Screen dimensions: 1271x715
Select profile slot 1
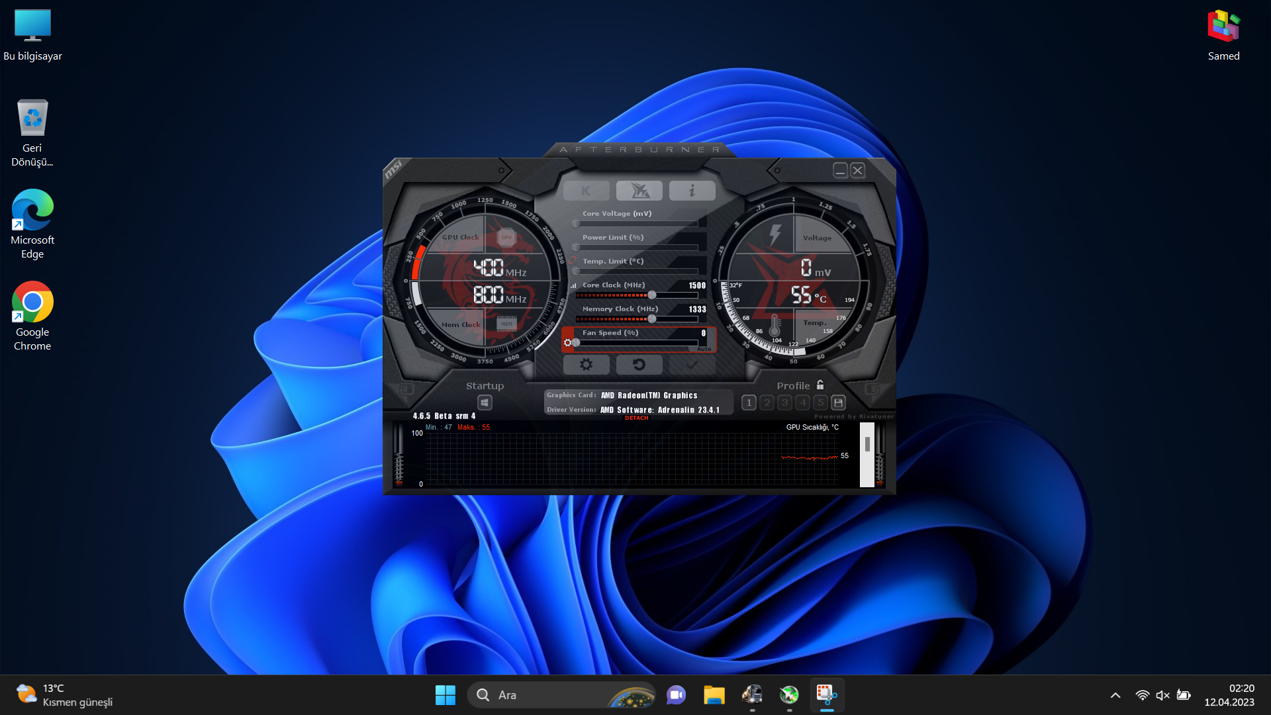(x=749, y=403)
